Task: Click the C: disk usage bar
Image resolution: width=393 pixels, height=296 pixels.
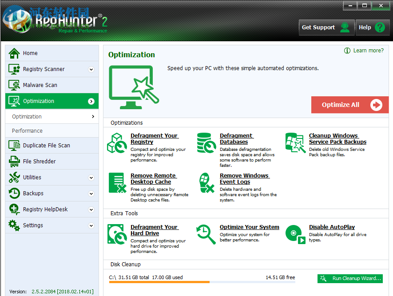Action: 202,282
